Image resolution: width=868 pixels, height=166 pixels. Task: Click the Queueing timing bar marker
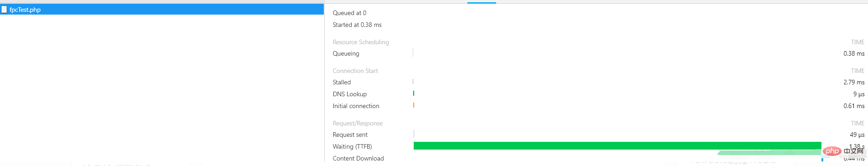click(x=413, y=53)
